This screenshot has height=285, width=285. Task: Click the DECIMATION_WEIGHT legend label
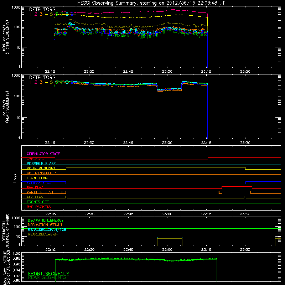(45, 225)
